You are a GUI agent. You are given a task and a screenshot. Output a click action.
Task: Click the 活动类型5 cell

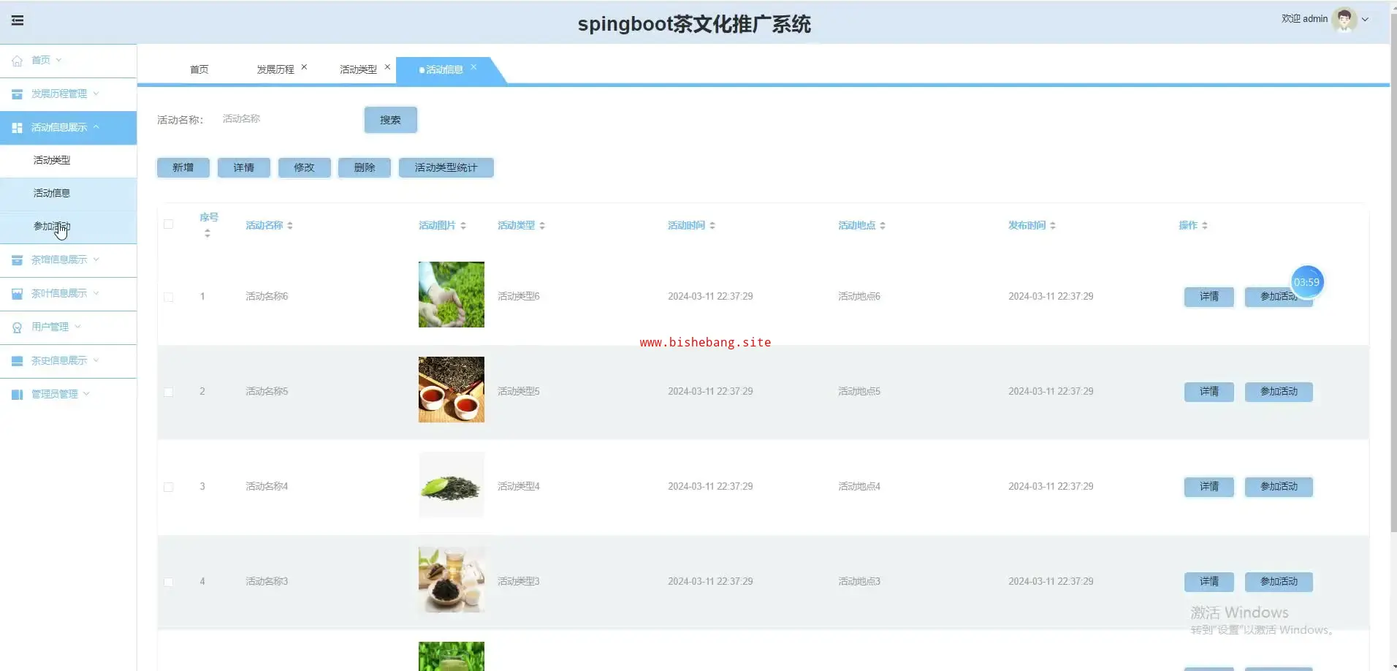pyautogui.click(x=519, y=392)
